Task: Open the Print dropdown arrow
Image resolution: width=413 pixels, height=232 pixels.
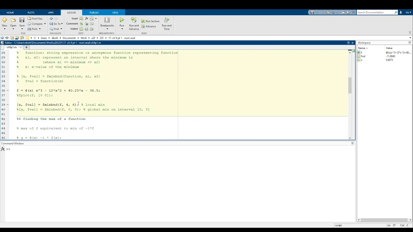Action: [x=40, y=29]
